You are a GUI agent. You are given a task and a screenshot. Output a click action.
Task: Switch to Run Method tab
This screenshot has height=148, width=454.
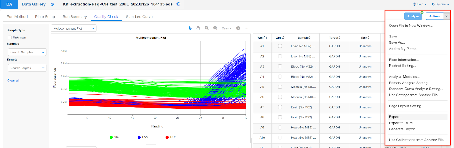click(x=17, y=17)
